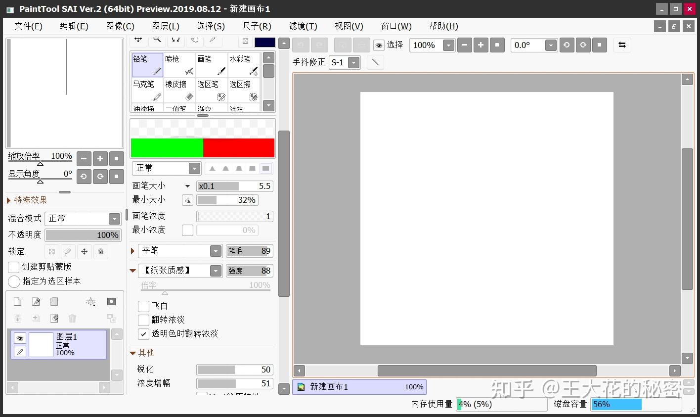The height and width of the screenshot is (417, 700).
Task: Pick the green color swatch
Action: 167,147
